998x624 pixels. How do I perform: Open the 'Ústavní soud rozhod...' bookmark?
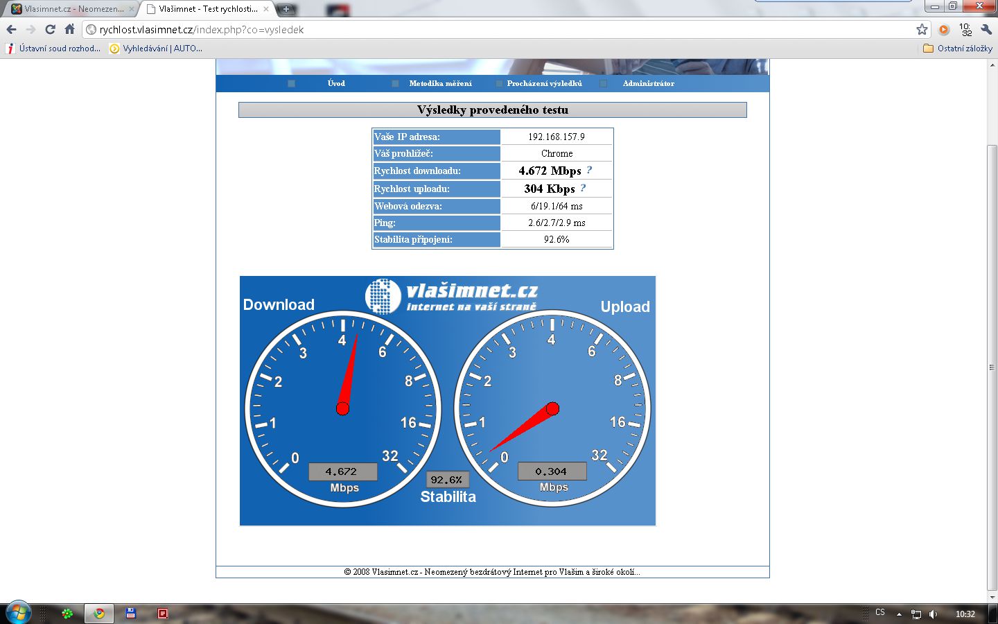coord(53,49)
